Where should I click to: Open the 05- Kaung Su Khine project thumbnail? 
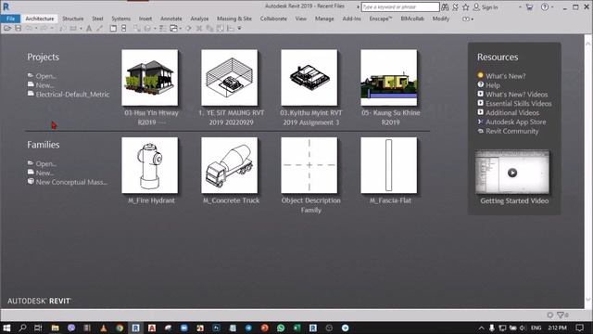click(389, 78)
